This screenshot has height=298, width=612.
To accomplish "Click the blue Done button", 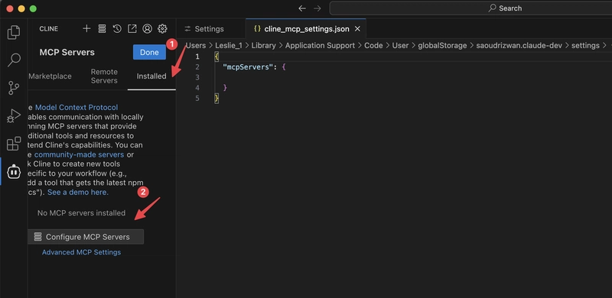I will pyautogui.click(x=149, y=52).
